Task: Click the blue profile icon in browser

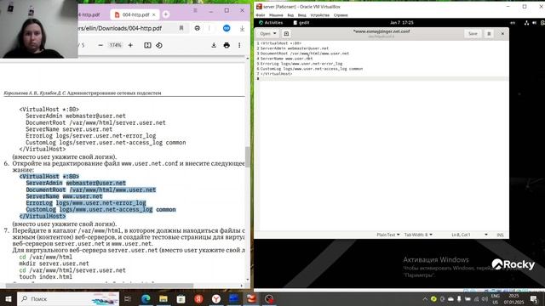Action: click(227, 28)
